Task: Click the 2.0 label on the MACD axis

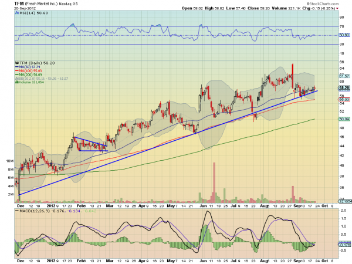Action: coord(343,211)
